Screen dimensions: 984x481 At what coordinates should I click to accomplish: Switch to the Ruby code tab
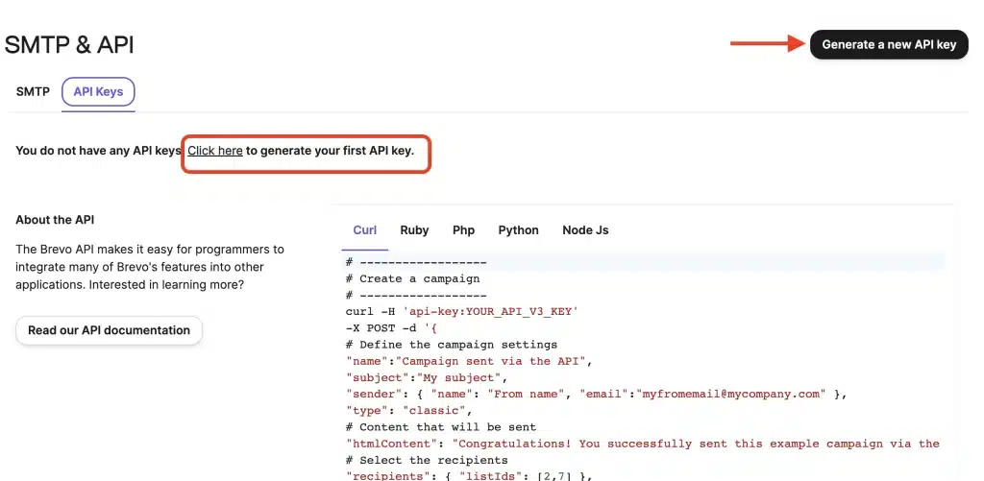pyautogui.click(x=414, y=230)
